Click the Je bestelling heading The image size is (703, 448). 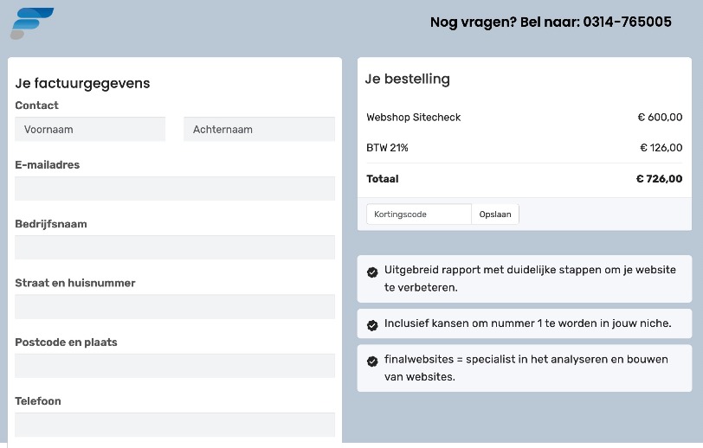click(408, 79)
